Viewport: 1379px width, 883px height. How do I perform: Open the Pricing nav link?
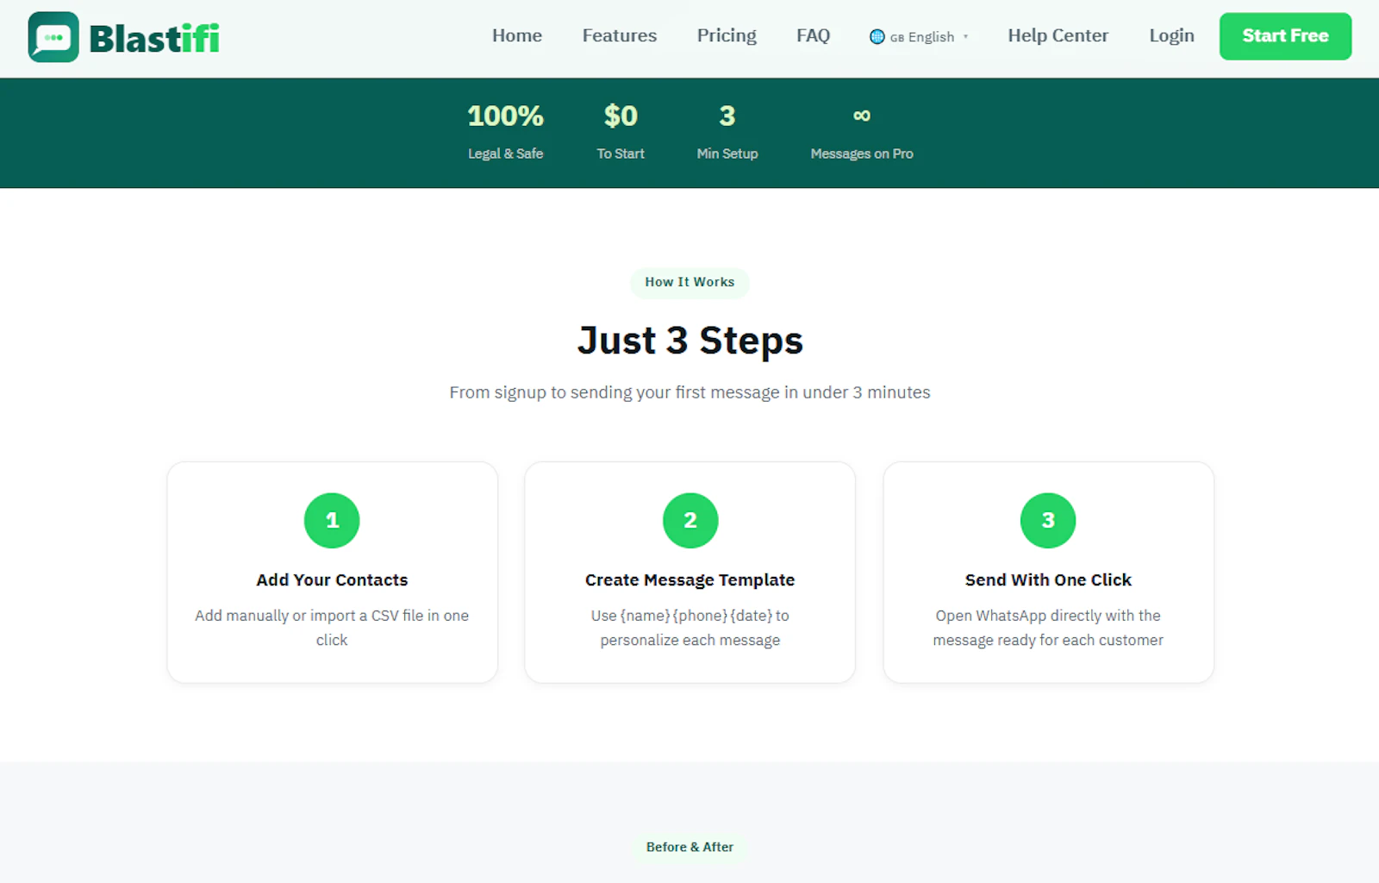[x=727, y=35]
